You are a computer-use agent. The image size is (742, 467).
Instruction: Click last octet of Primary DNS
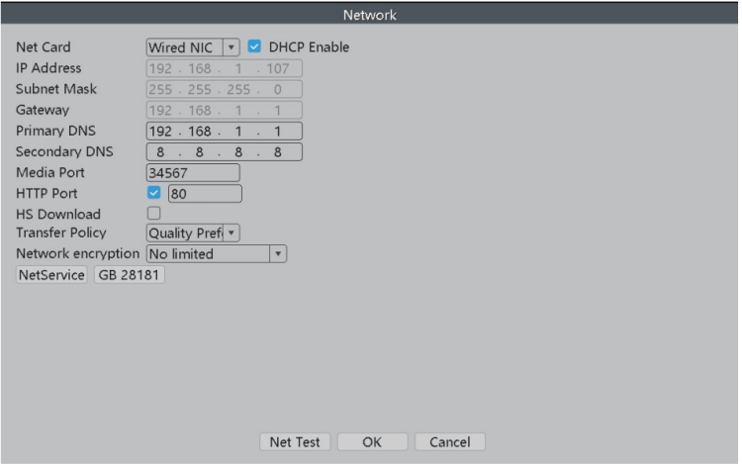point(279,131)
